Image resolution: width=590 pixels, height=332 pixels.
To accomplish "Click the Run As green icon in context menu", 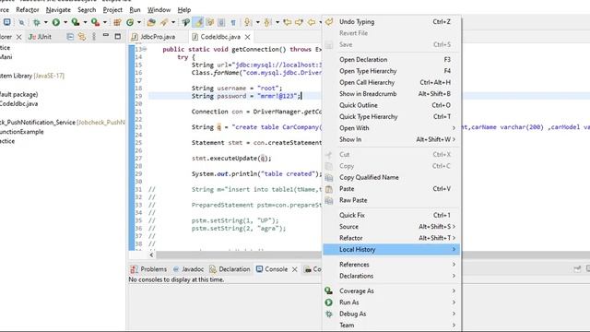I will click(x=329, y=302).
